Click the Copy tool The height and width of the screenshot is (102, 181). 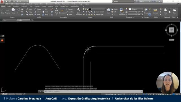tap(29, 12)
